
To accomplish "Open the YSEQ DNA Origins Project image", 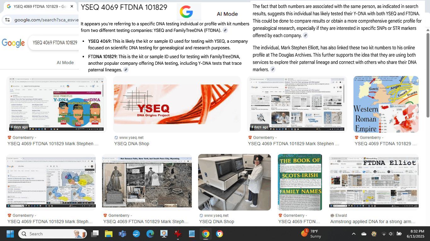I will coord(177,104).
